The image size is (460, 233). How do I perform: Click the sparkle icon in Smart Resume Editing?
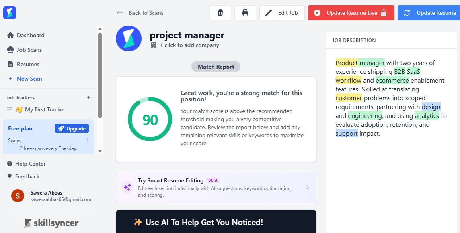[127, 187]
